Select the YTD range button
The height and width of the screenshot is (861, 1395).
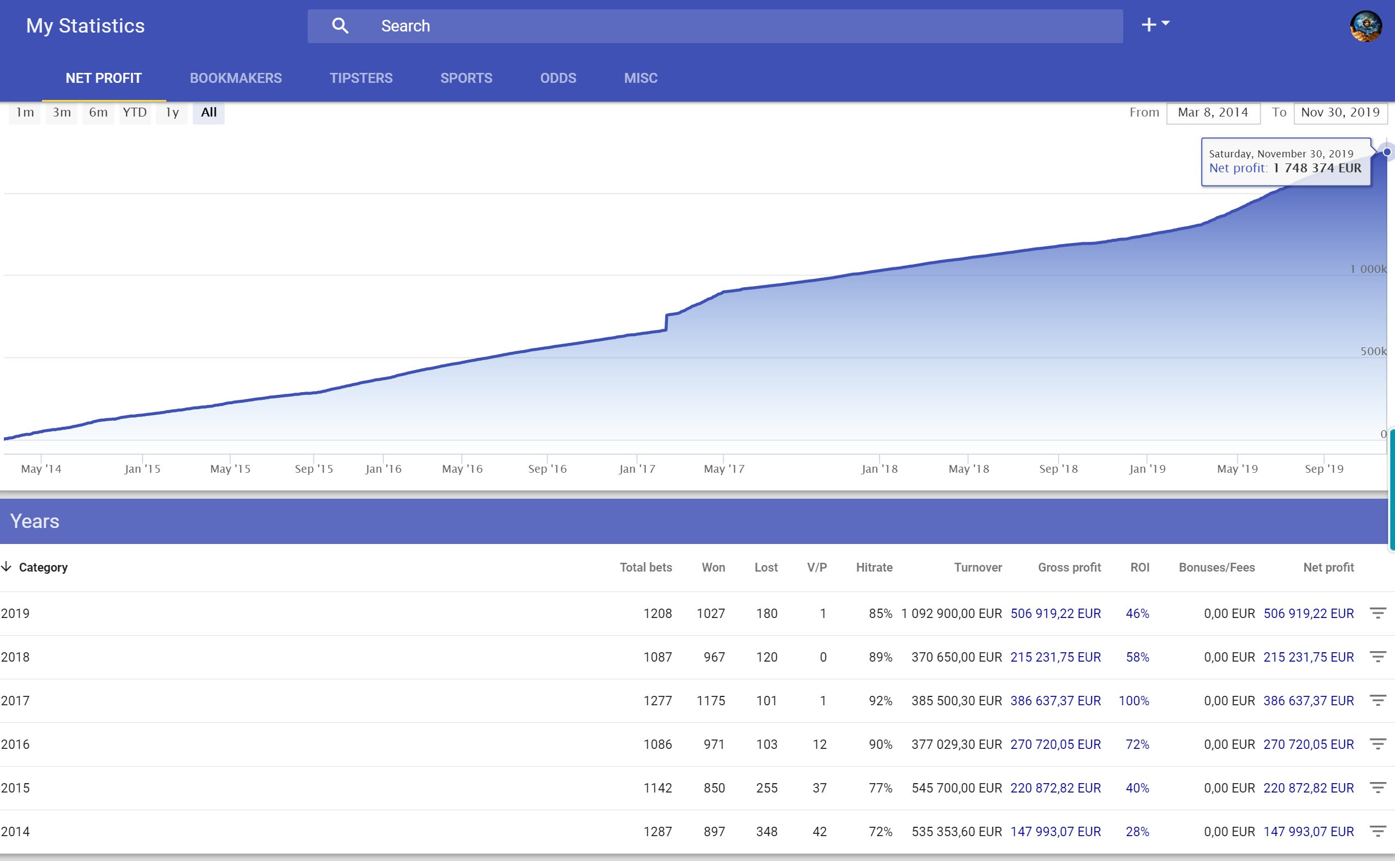point(134,112)
